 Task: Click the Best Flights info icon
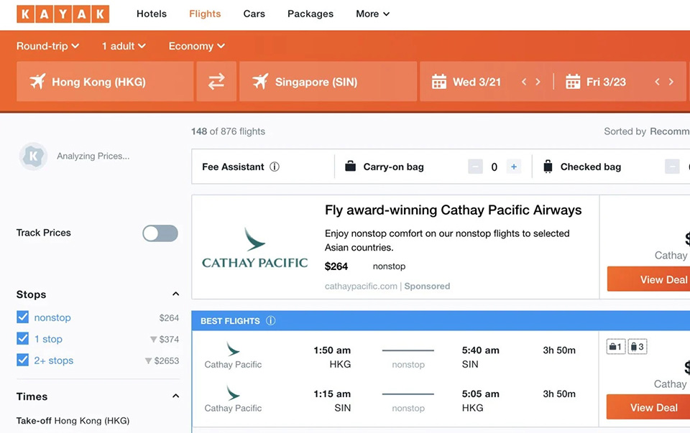(271, 321)
